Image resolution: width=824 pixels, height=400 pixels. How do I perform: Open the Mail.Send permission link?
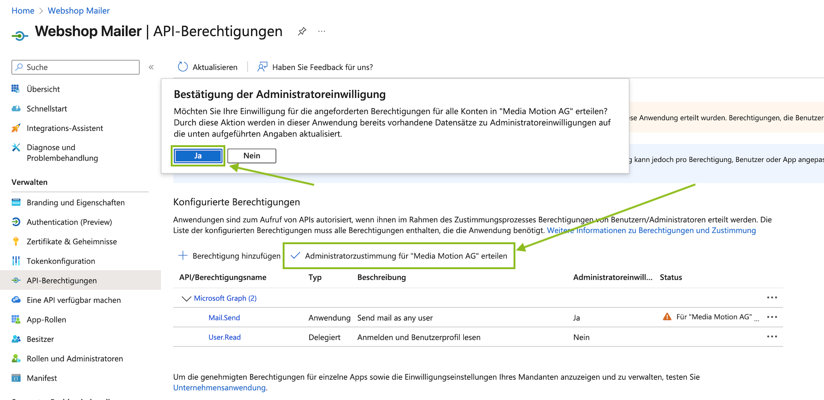(224, 318)
